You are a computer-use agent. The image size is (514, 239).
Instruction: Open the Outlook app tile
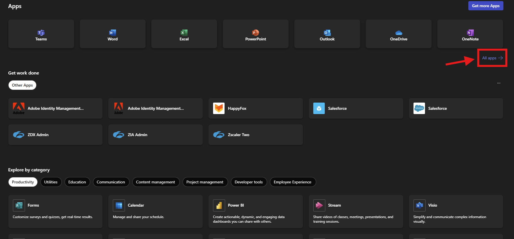[x=327, y=34]
